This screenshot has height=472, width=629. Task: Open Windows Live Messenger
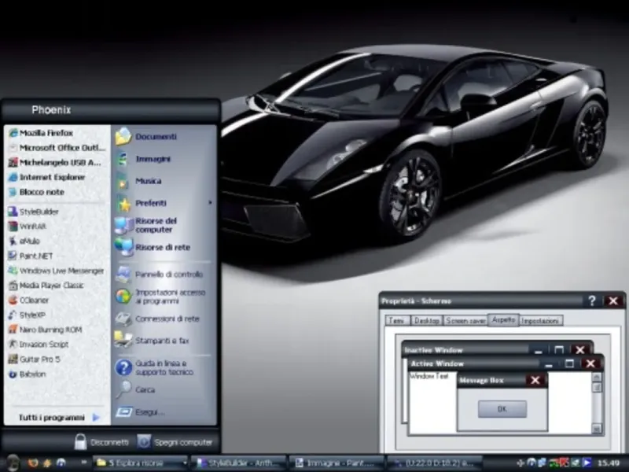coord(54,271)
